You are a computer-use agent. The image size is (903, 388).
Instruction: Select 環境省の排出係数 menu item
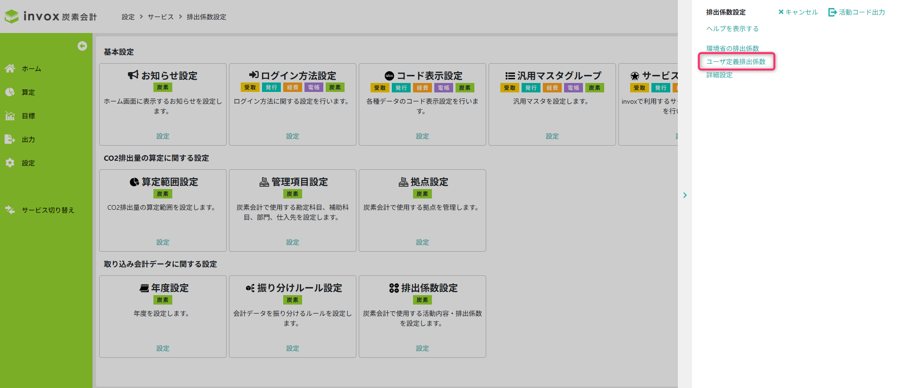[x=732, y=49]
